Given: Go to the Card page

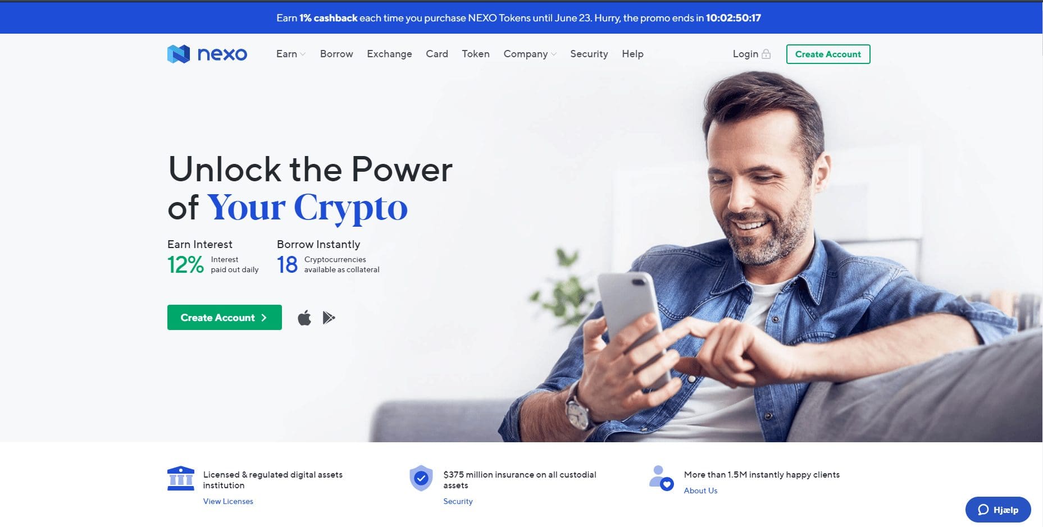Looking at the screenshot, I should coord(437,54).
